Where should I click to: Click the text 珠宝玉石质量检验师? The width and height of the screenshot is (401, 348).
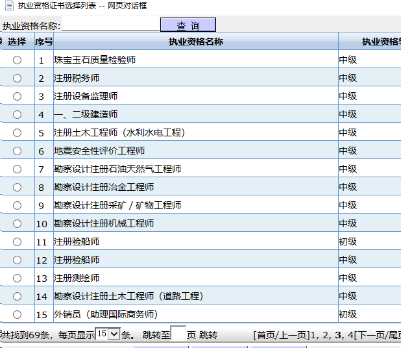tap(95, 60)
